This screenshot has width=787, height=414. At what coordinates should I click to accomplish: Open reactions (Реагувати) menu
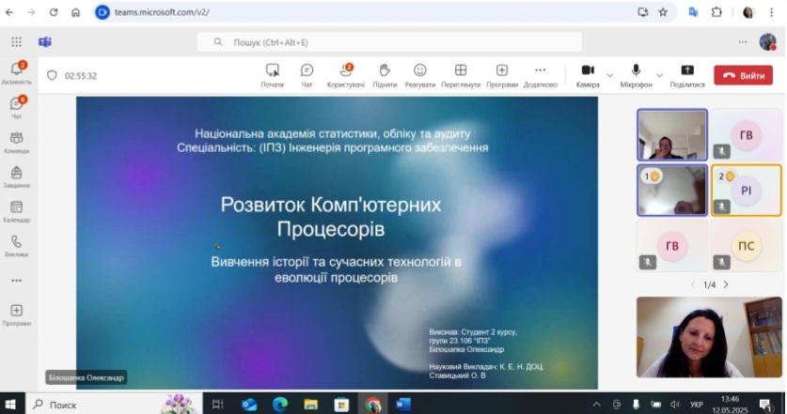tap(420, 74)
